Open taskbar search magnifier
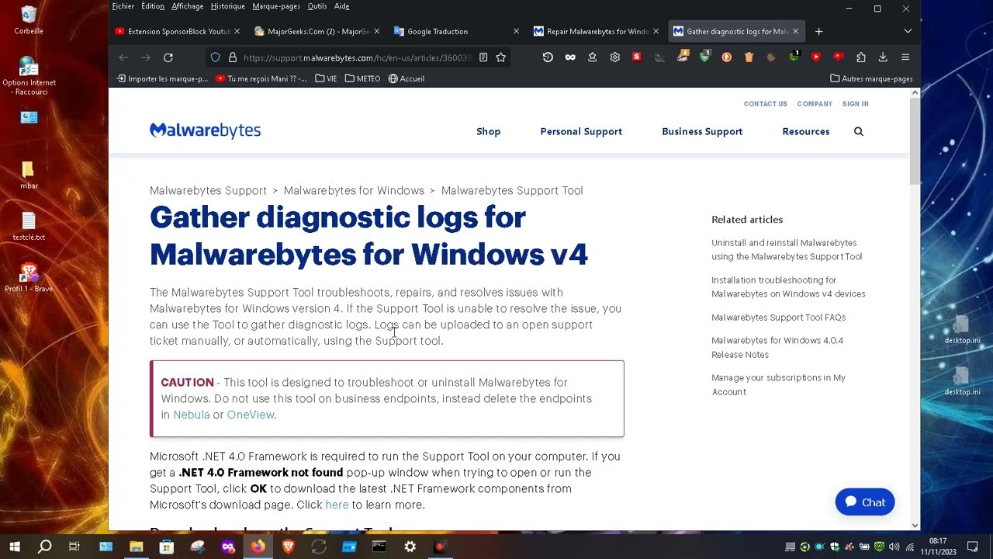This screenshot has width=993, height=559. (x=45, y=547)
